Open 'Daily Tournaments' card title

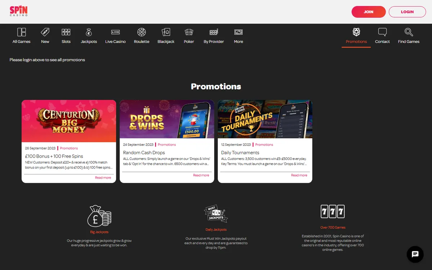point(240,153)
